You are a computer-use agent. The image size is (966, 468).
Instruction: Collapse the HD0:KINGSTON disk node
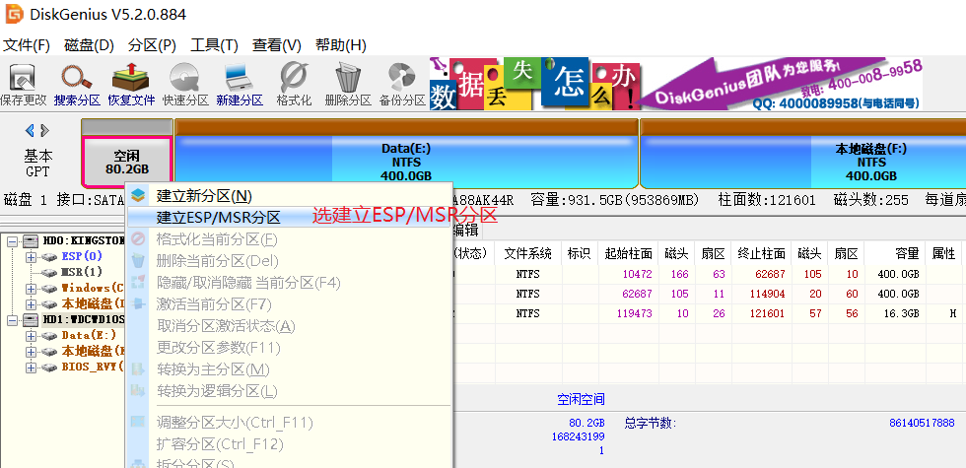(x=12, y=241)
